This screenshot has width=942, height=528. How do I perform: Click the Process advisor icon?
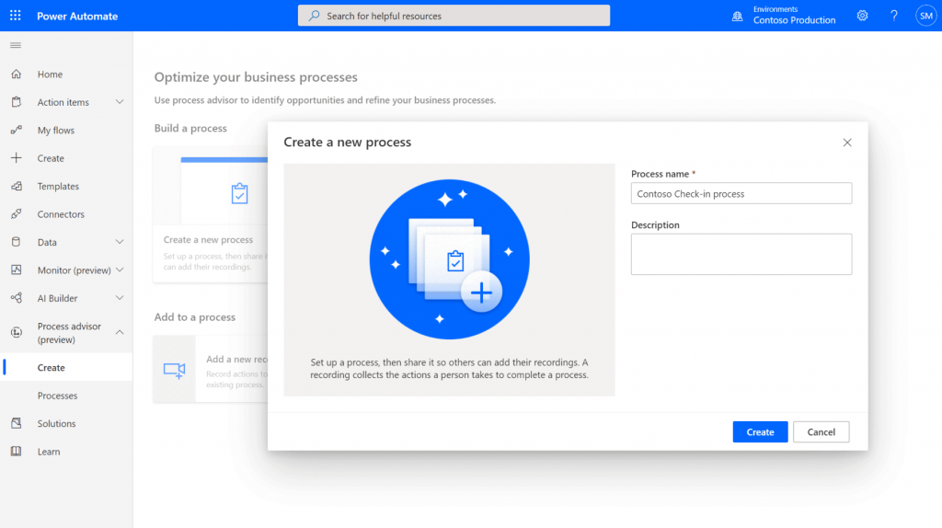[17, 332]
